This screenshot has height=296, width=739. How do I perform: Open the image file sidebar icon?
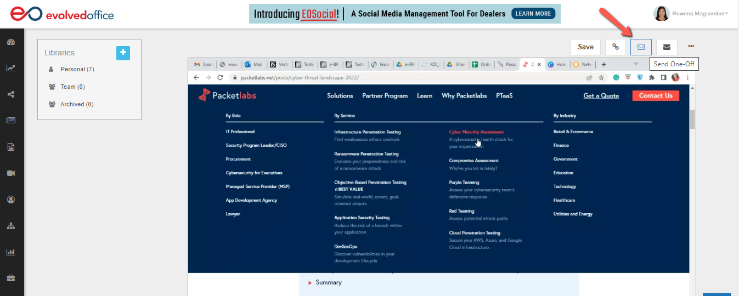click(x=10, y=147)
